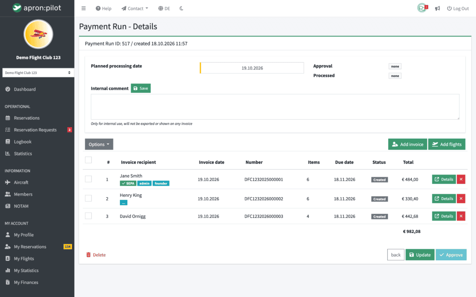
Task: Click the Reservation Requests red badge
Action: click(70, 130)
